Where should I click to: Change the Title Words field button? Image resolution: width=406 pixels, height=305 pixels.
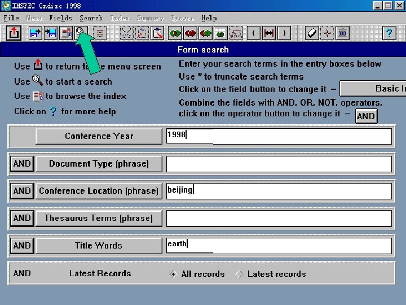[99, 246]
